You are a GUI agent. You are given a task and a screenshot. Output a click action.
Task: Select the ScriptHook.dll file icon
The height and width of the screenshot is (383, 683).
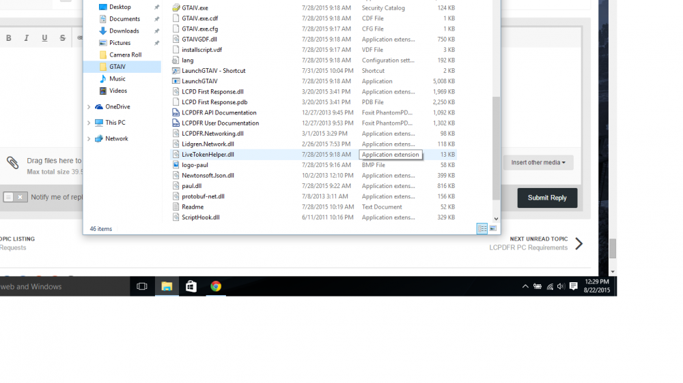[176, 217]
